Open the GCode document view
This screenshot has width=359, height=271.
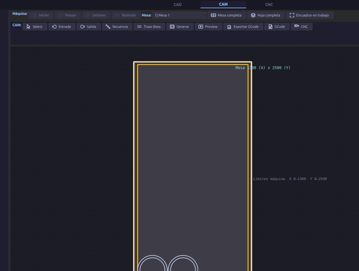[277, 27]
